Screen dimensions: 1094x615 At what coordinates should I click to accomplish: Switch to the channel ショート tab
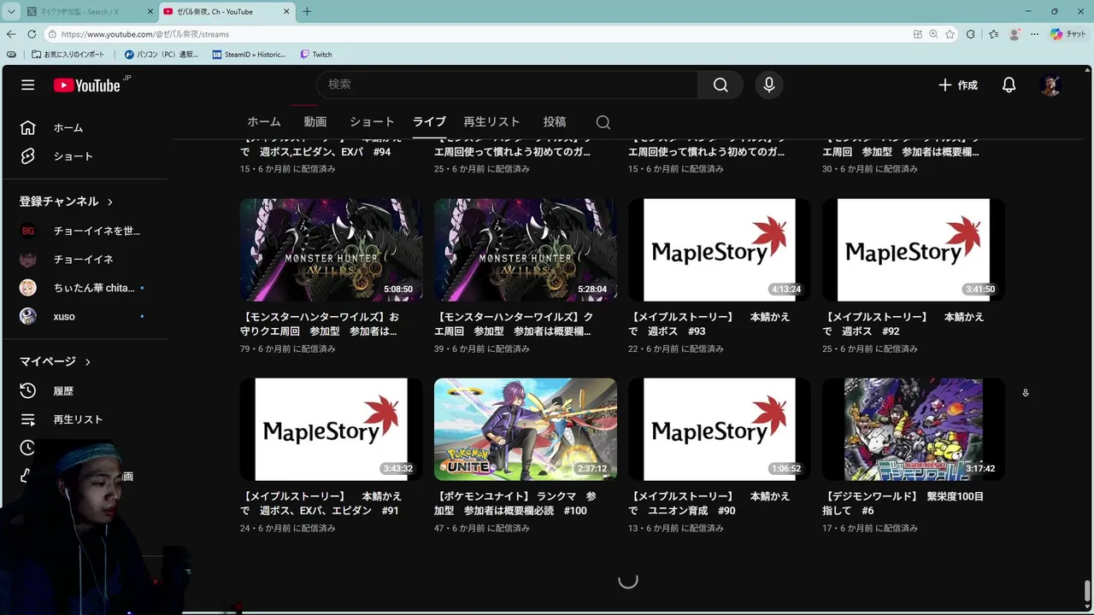[372, 122]
